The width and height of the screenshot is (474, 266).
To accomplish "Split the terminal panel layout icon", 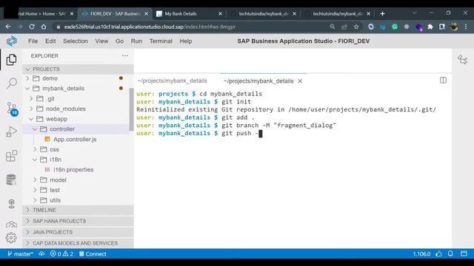I will coord(443,81).
